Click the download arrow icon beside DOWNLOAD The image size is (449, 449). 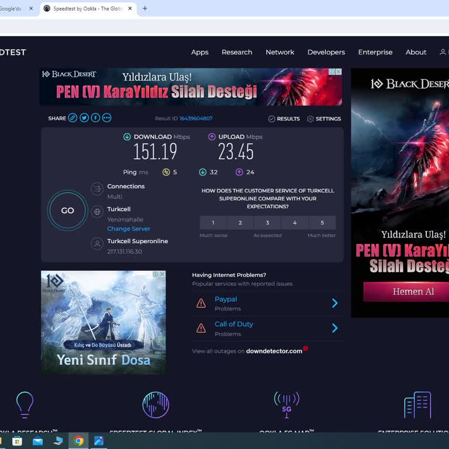127,137
